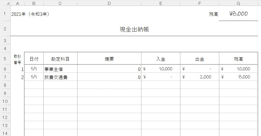The image size is (261, 136).
Task: Click the 摘要 cell showing 0 in row 7
Action: (x=109, y=77)
